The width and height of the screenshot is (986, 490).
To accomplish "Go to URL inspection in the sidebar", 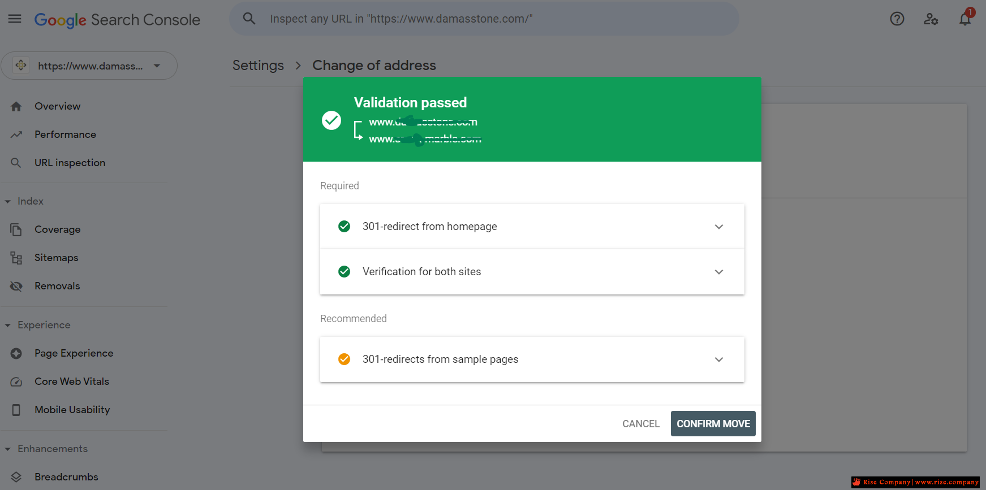I will (x=70, y=163).
